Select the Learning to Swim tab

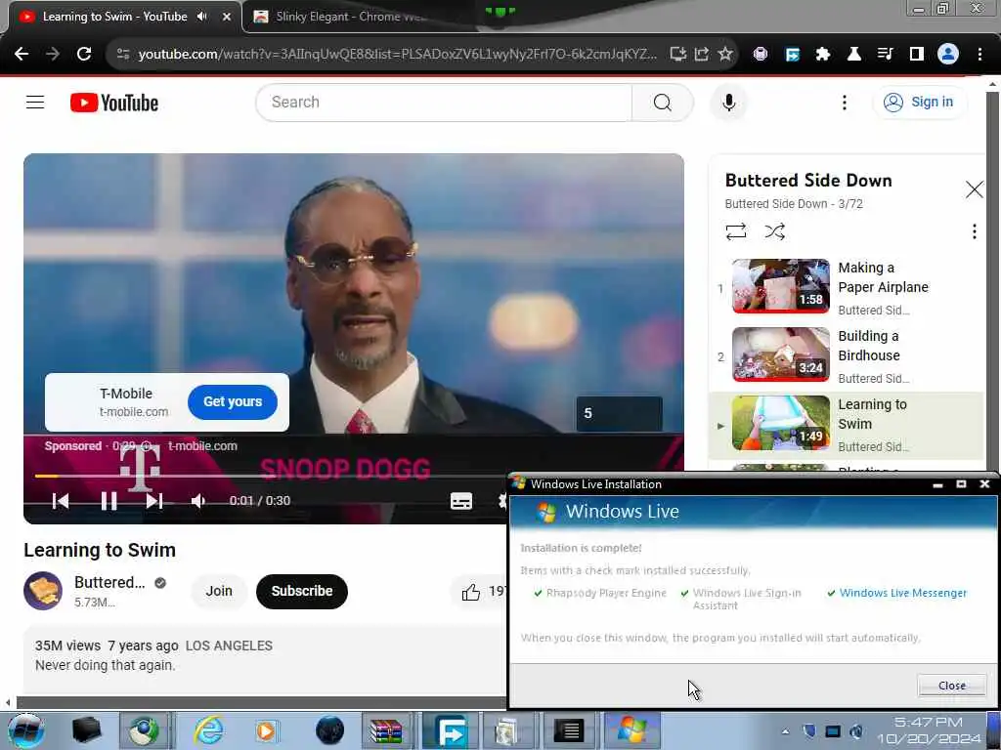pyautogui.click(x=115, y=17)
